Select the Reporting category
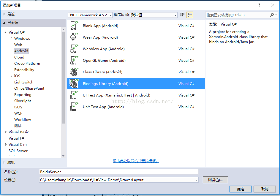Viewport: 280px width, 196px height. [23, 94]
